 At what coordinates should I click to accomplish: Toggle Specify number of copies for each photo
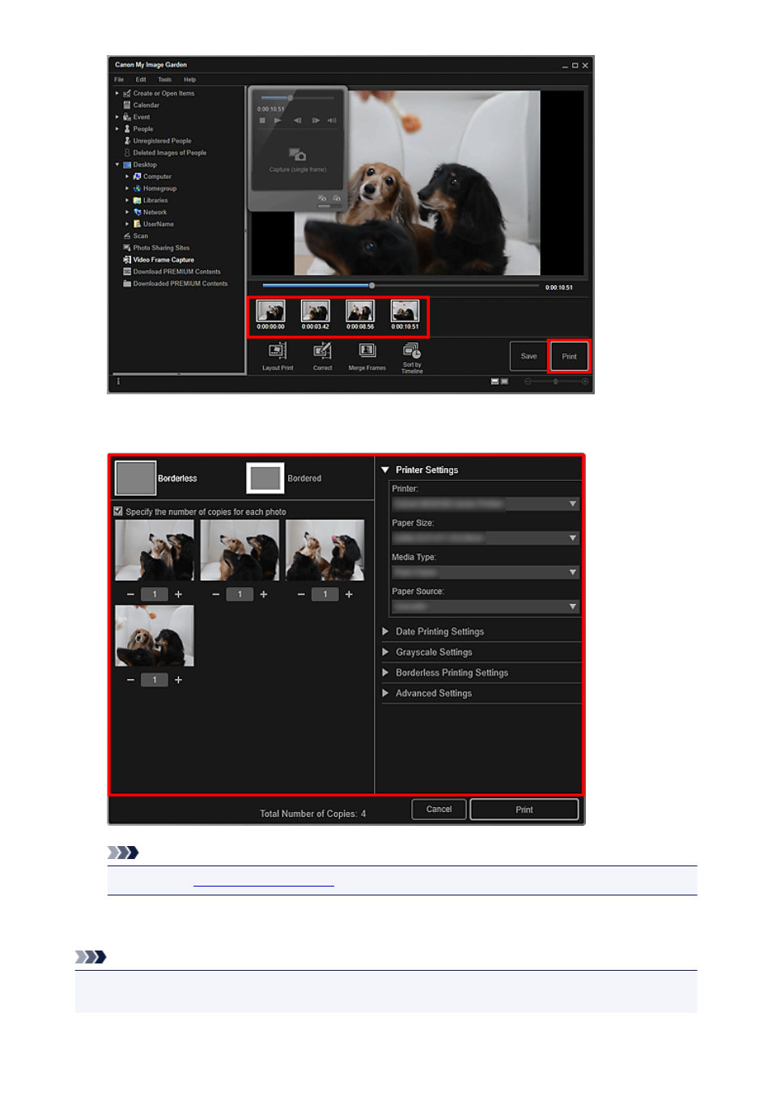coord(118,512)
